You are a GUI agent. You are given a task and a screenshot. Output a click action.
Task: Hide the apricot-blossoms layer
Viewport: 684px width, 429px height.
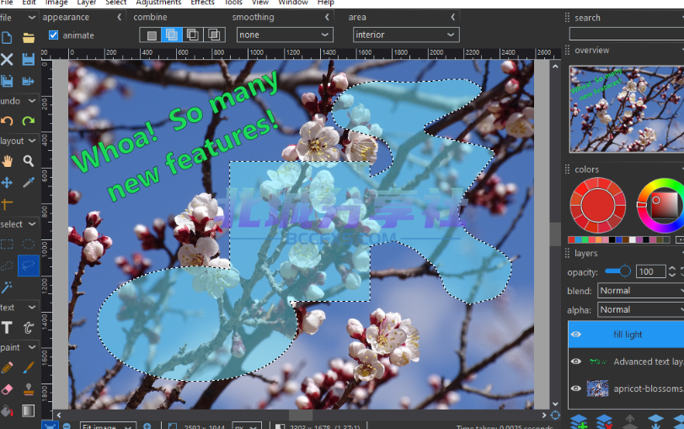(x=576, y=389)
